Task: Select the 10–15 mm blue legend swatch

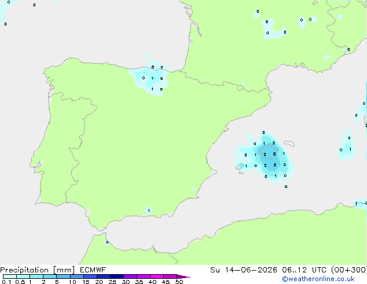Action: [77, 276]
